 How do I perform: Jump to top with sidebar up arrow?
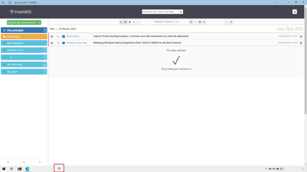tap(24, 162)
